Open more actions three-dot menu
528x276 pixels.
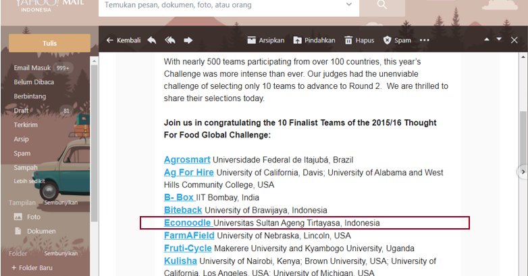coord(424,40)
